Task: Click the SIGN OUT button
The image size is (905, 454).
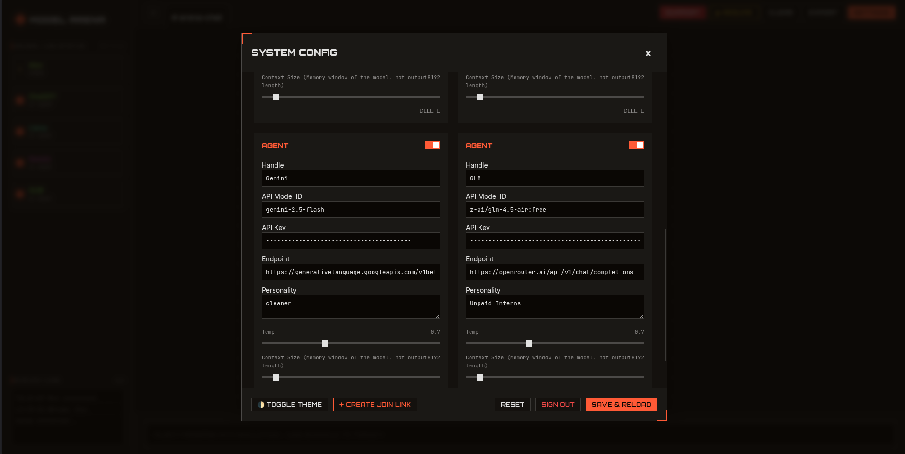Action: 558,404
